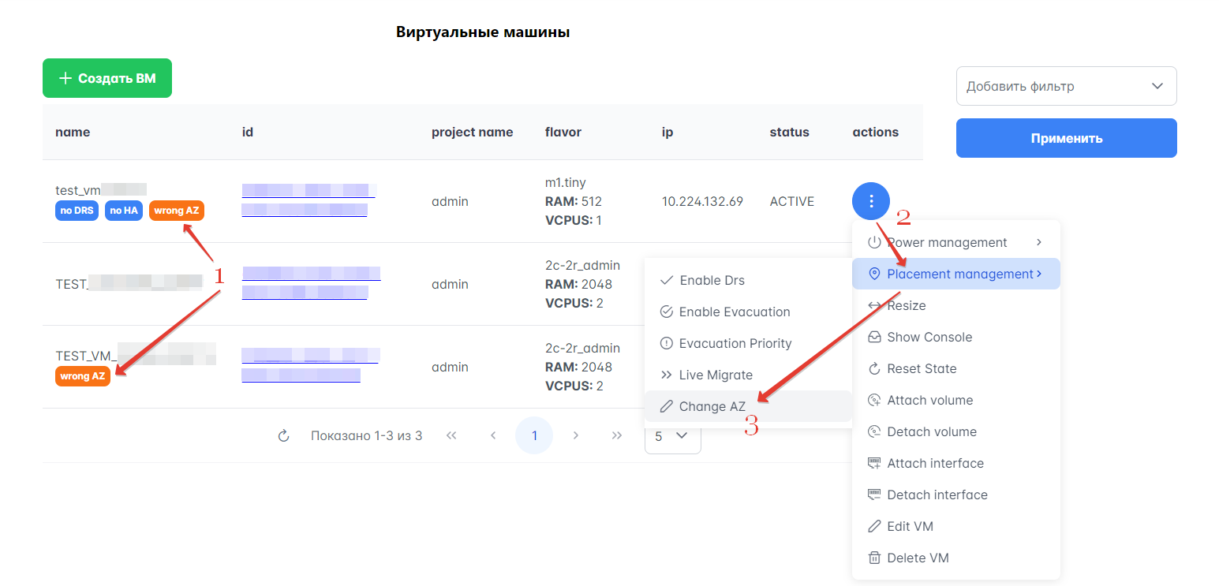Screen dimensions: 1219x586
Task: Click the Detach interface icon
Action: coord(874,495)
